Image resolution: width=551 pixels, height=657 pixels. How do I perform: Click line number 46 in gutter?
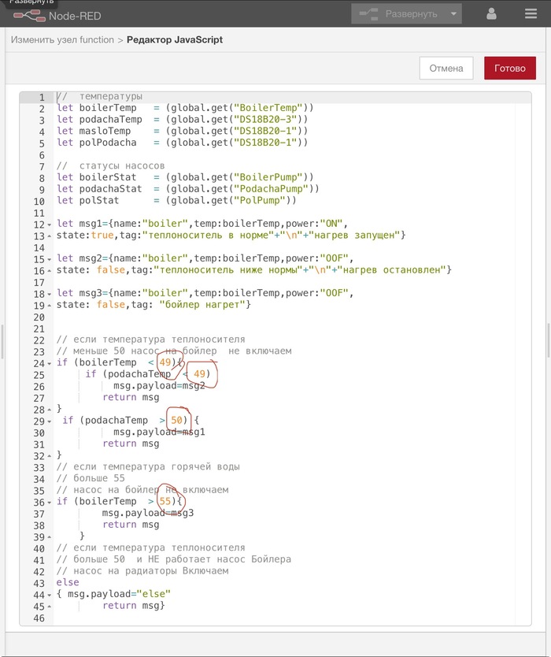tap(39, 618)
